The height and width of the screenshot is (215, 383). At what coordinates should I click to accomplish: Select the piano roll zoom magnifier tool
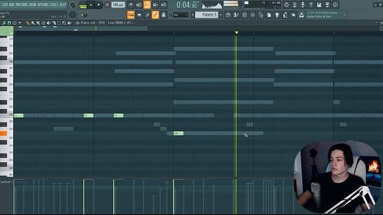click(x=64, y=23)
